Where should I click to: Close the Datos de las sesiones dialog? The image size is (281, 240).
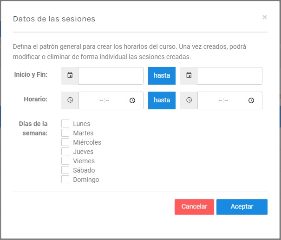point(265,17)
